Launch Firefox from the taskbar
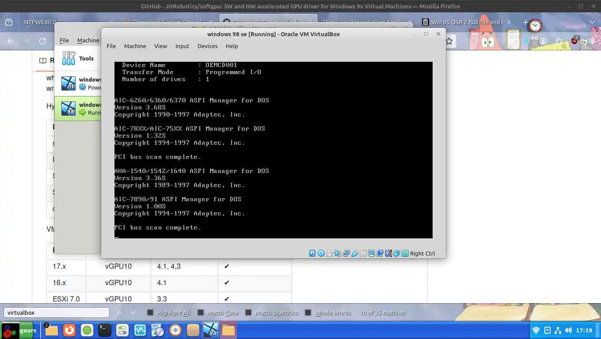This screenshot has width=601, height=339. [69, 330]
